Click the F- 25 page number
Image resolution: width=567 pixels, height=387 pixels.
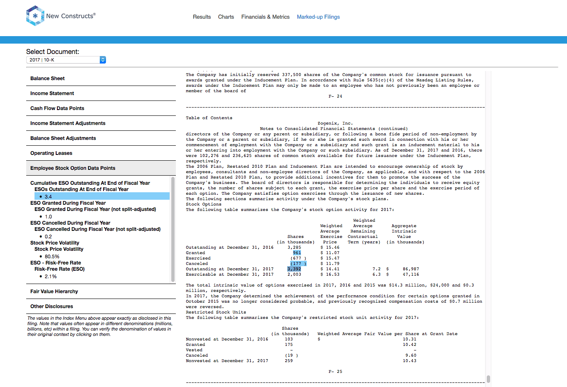[x=335, y=372]
